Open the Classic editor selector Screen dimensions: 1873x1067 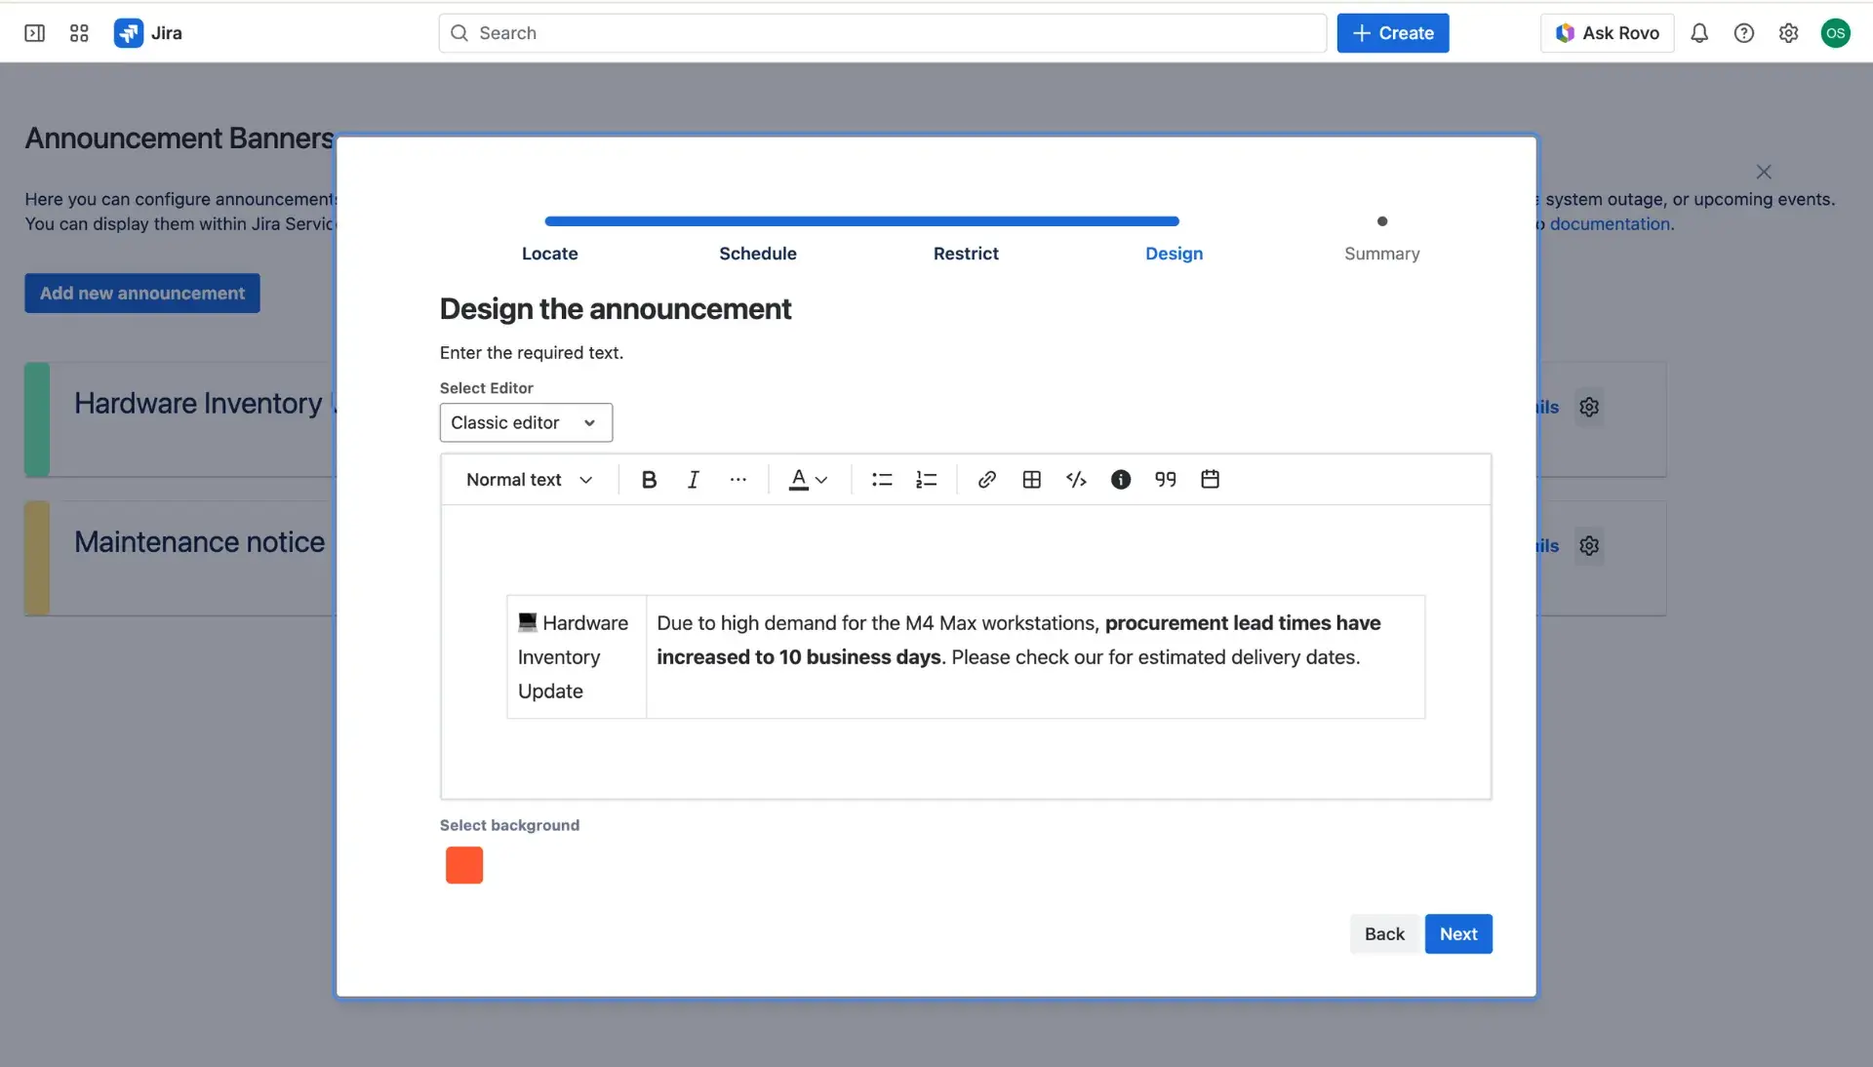pyautogui.click(x=525, y=422)
